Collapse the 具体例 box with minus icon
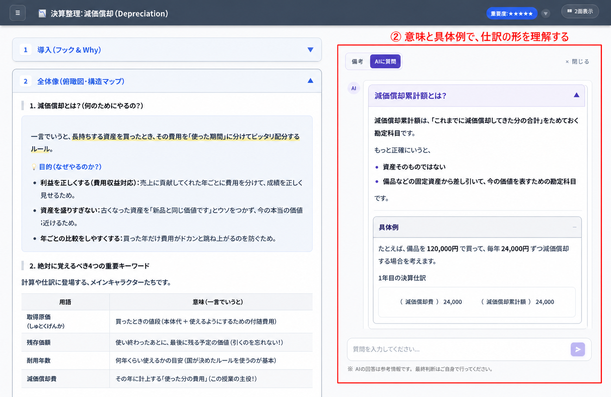The height and width of the screenshot is (397, 611). 574,227
